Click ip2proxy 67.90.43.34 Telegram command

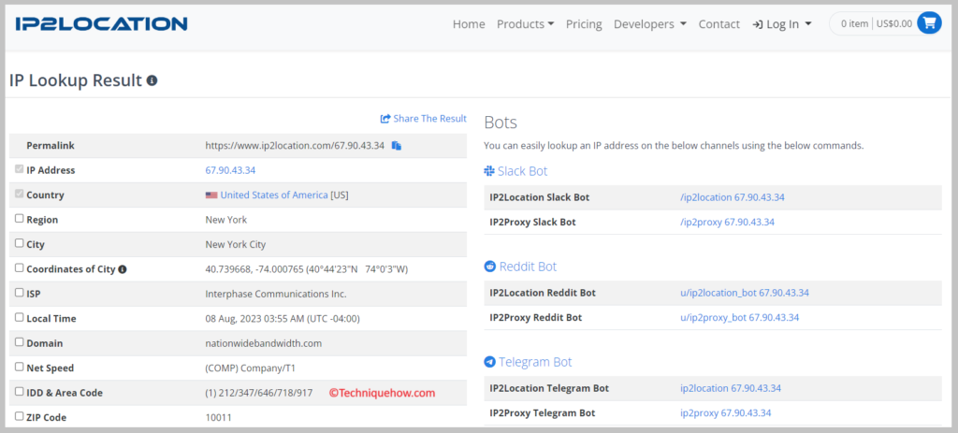(x=725, y=412)
